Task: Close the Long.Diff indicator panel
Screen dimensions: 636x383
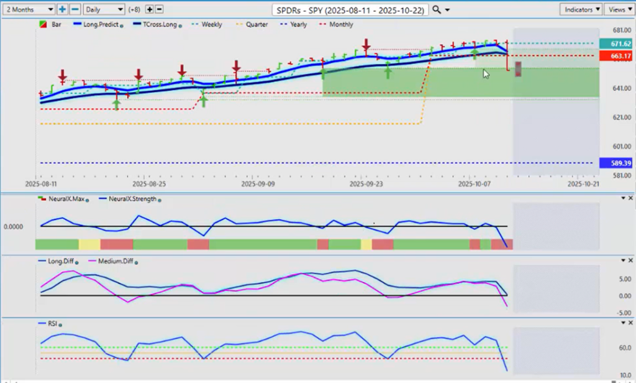Action: (631, 261)
